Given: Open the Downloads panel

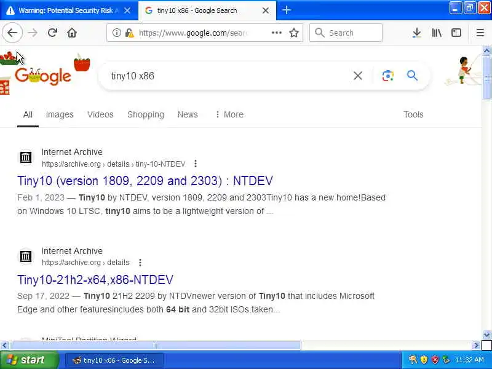Looking at the screenshot, I should click(417, 33).
